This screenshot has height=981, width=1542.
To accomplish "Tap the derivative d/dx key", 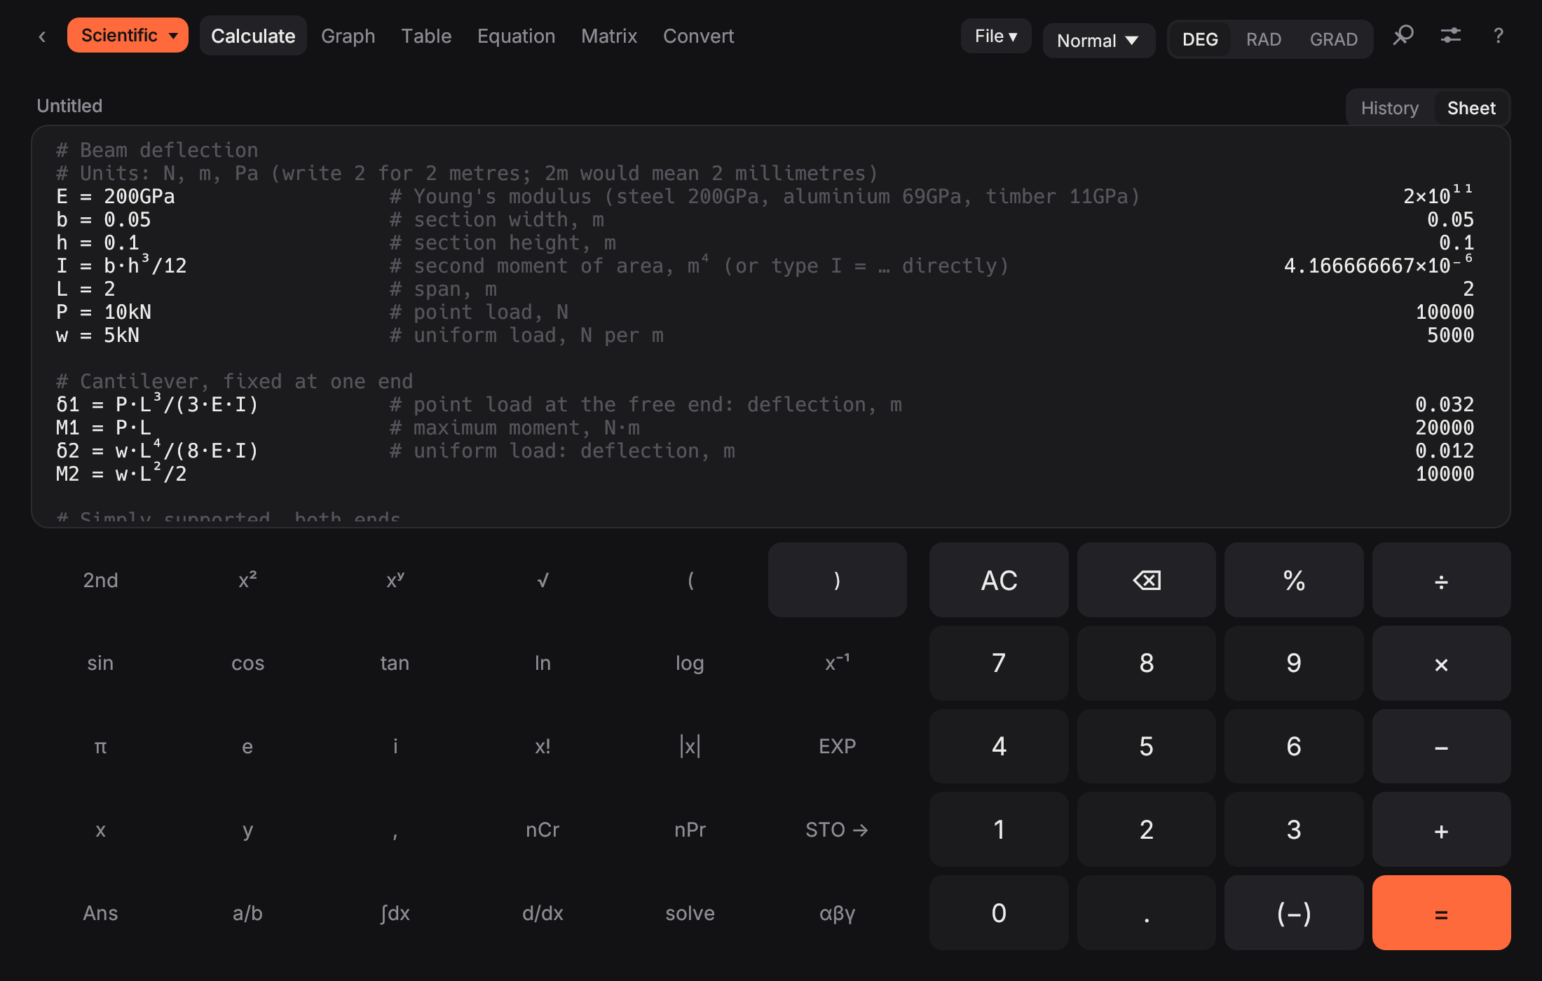I will pos(543,913).
